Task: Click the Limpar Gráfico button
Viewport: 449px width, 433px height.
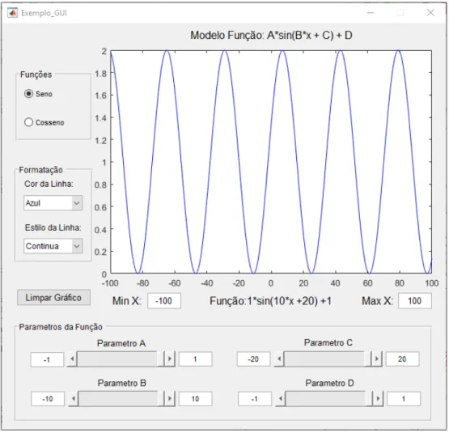Action: 54,298
